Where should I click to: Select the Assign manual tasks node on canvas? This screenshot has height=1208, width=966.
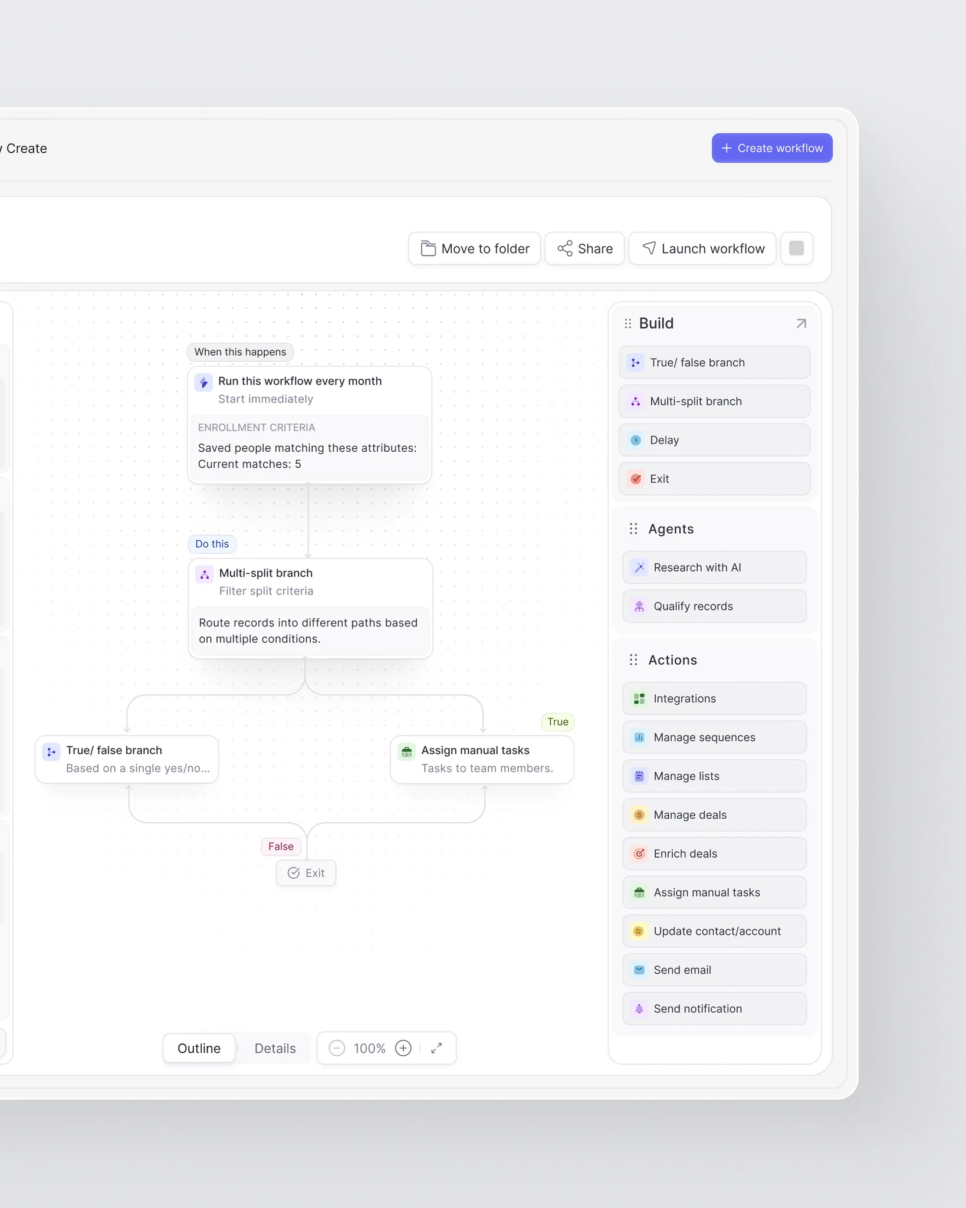pos(482,759)
